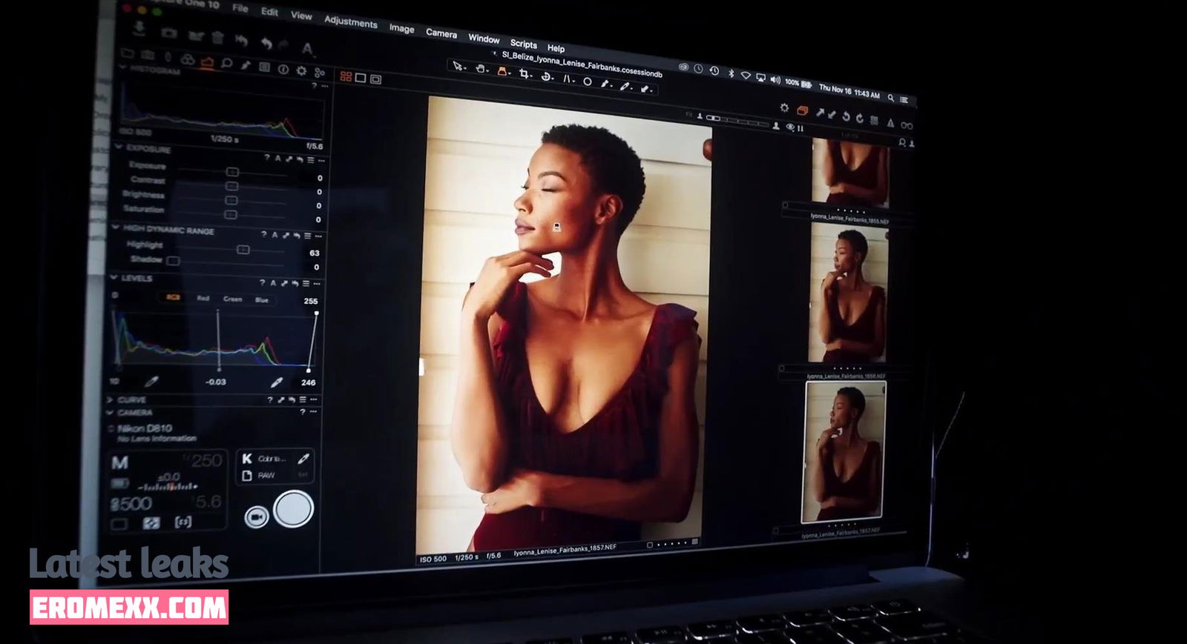Open the Local Adjustments brush tool tab
Viewport: 1187px width, 644px height.
click(246, 65)
